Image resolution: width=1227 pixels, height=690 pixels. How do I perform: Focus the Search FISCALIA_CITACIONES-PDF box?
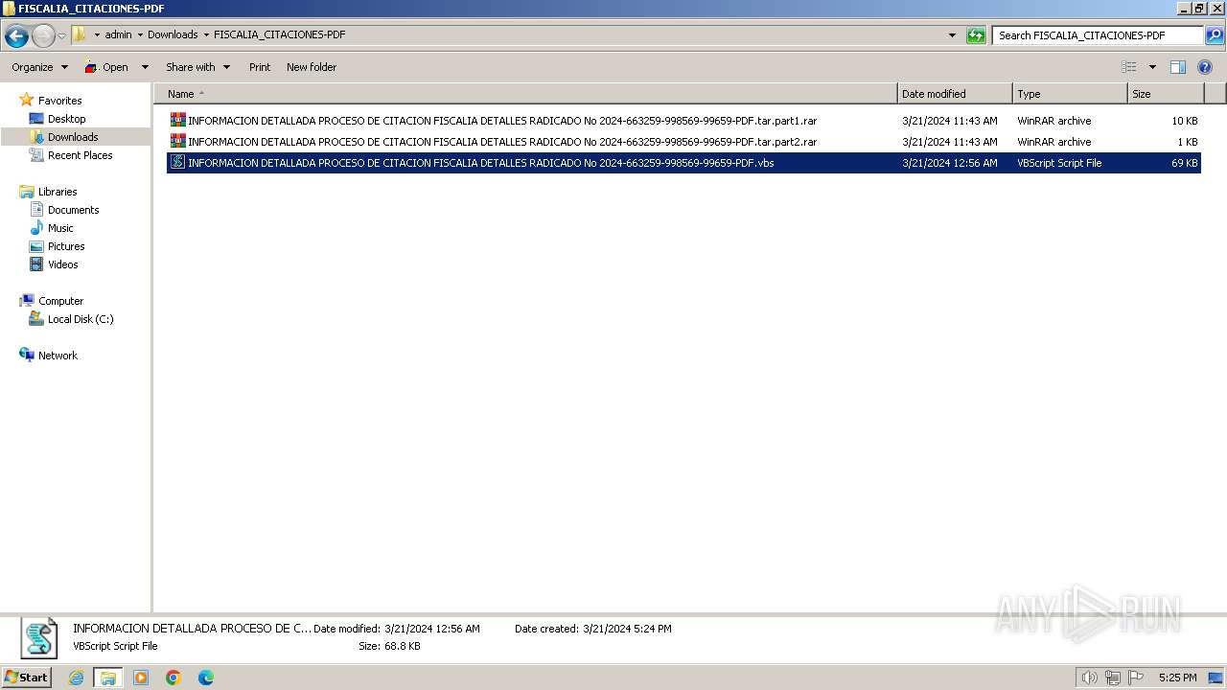coord(1098,35)
